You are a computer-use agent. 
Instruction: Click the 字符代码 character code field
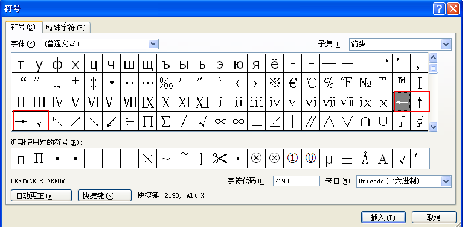297,181
